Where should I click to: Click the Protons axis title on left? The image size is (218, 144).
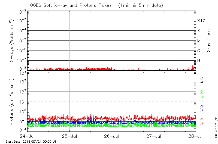[12, 102]
